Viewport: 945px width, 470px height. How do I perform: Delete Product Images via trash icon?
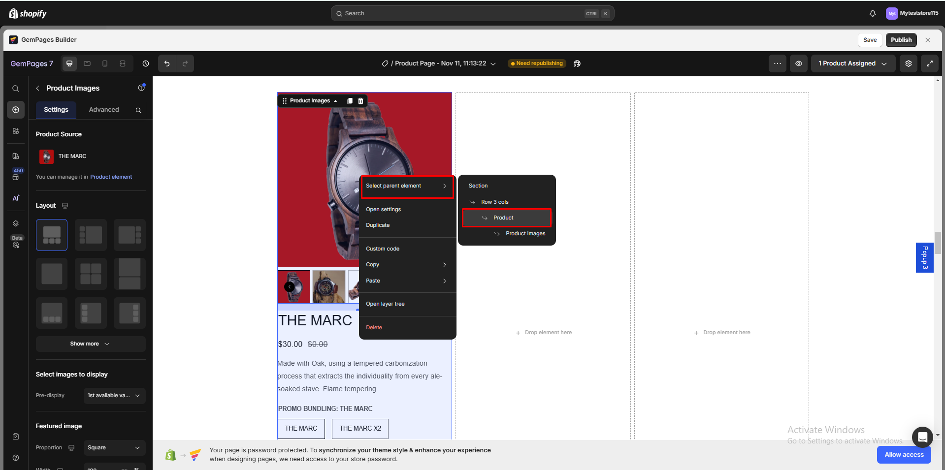(x=360, y=101)
